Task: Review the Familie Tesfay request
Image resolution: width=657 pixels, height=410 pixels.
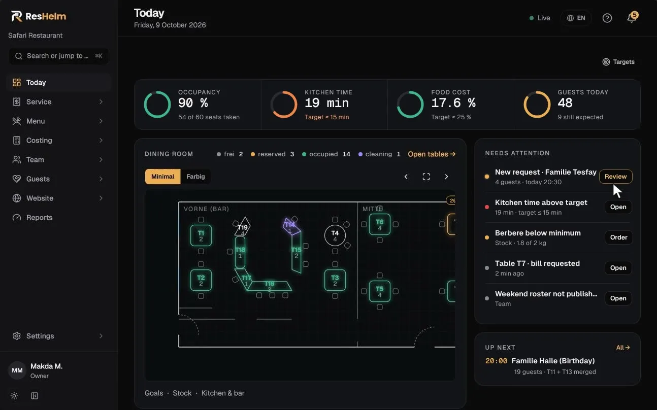Action: coord(616,177)
